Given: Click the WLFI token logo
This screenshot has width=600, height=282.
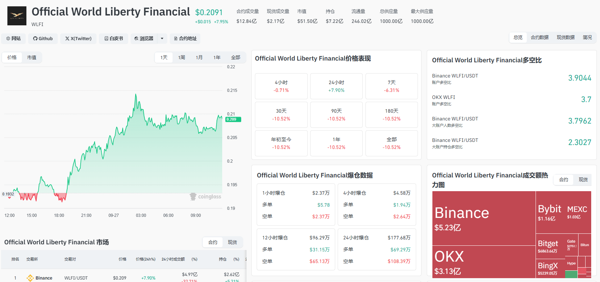Looking at the screenshot, I should [17, 16].
